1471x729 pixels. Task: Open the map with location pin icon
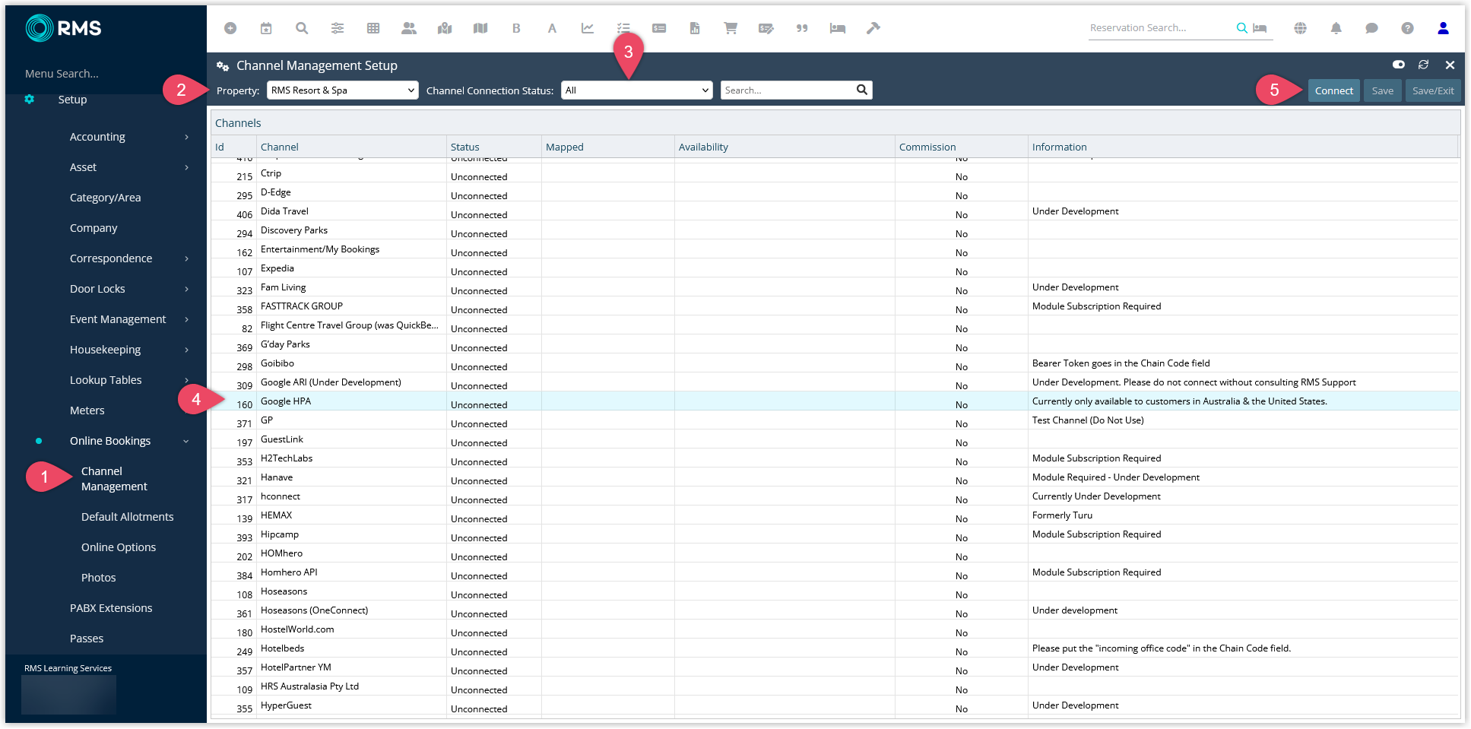(445, 28)
